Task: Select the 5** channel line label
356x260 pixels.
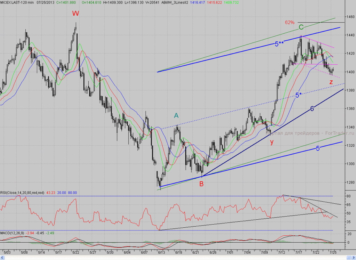Action: (279, 44)
